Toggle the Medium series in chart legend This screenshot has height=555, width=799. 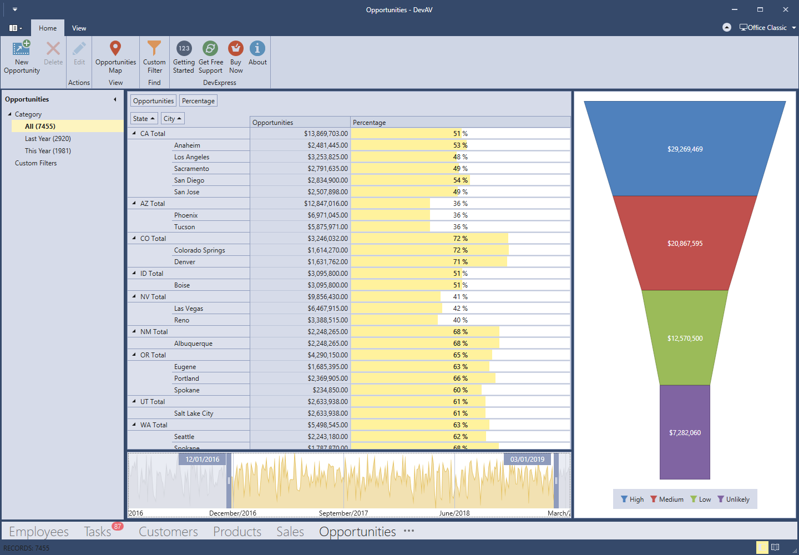(x=666, y=500)
